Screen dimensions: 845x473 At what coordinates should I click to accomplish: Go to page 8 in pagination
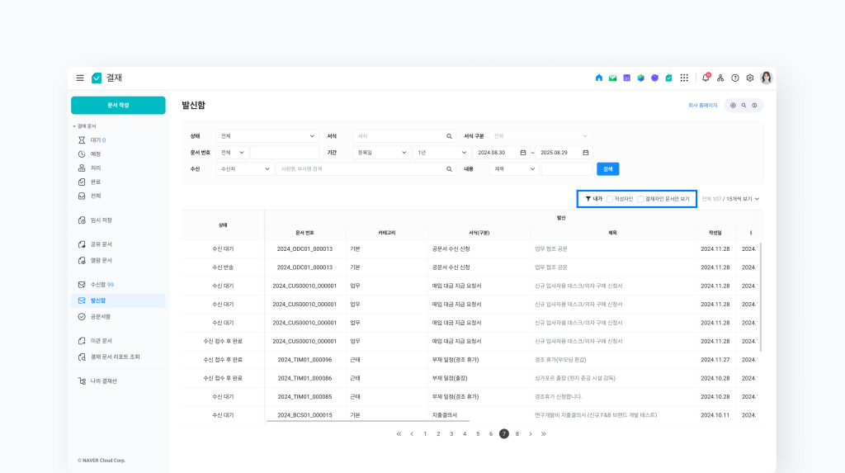coord(517,433)
